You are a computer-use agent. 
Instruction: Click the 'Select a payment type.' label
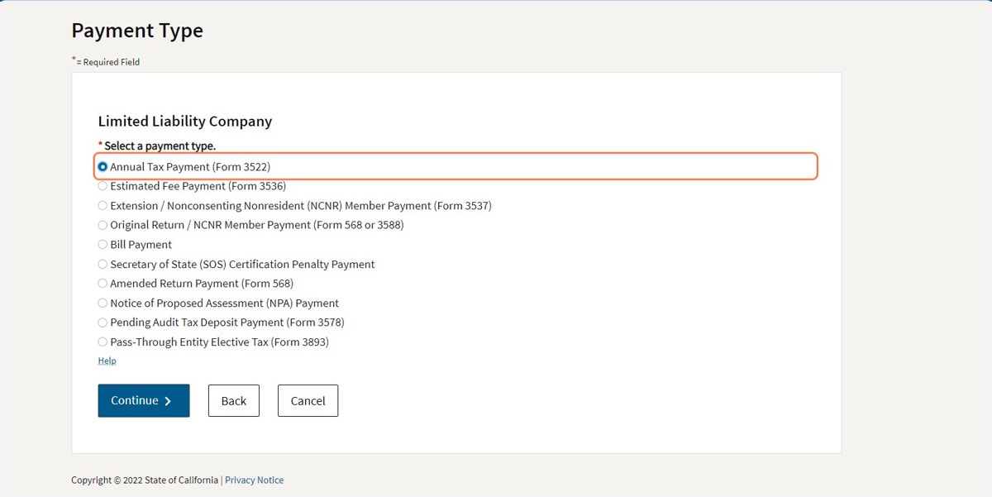[x=160, y=146]
